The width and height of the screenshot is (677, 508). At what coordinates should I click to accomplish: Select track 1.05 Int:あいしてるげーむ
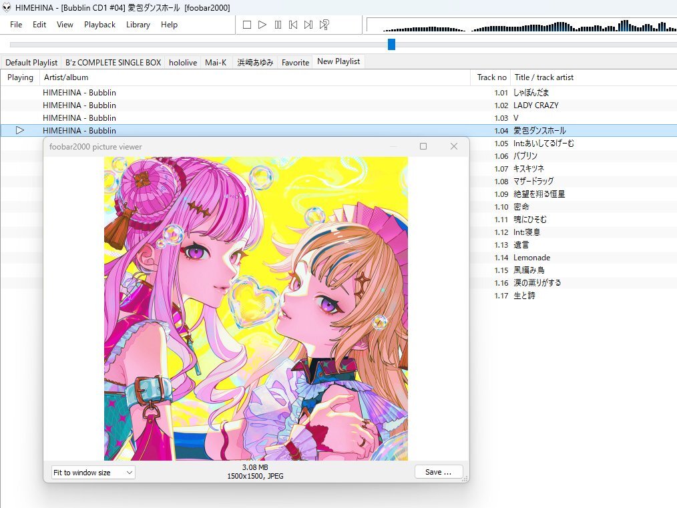574,144
